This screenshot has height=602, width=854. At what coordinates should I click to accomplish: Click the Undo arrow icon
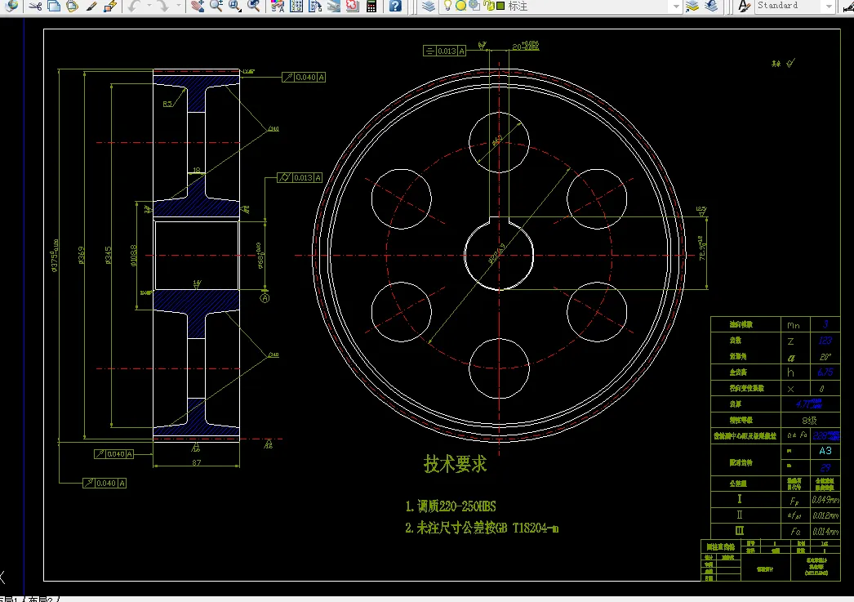click(x=134, y=6)
